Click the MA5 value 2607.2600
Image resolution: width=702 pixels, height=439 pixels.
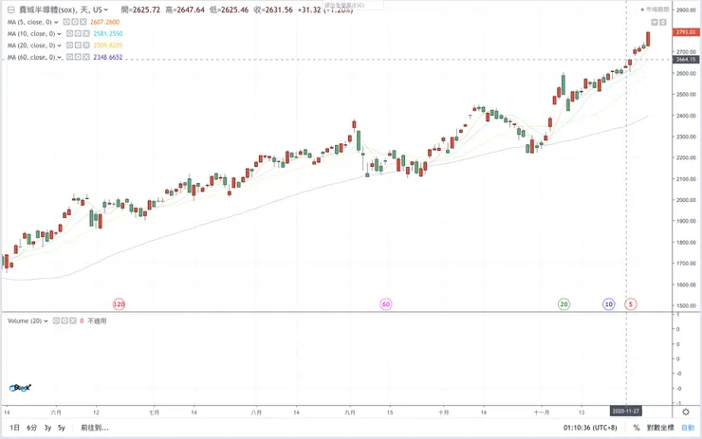[104, 22]
